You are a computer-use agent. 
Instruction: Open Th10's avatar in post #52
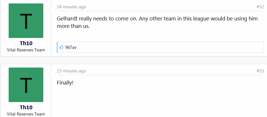point(26,21)
